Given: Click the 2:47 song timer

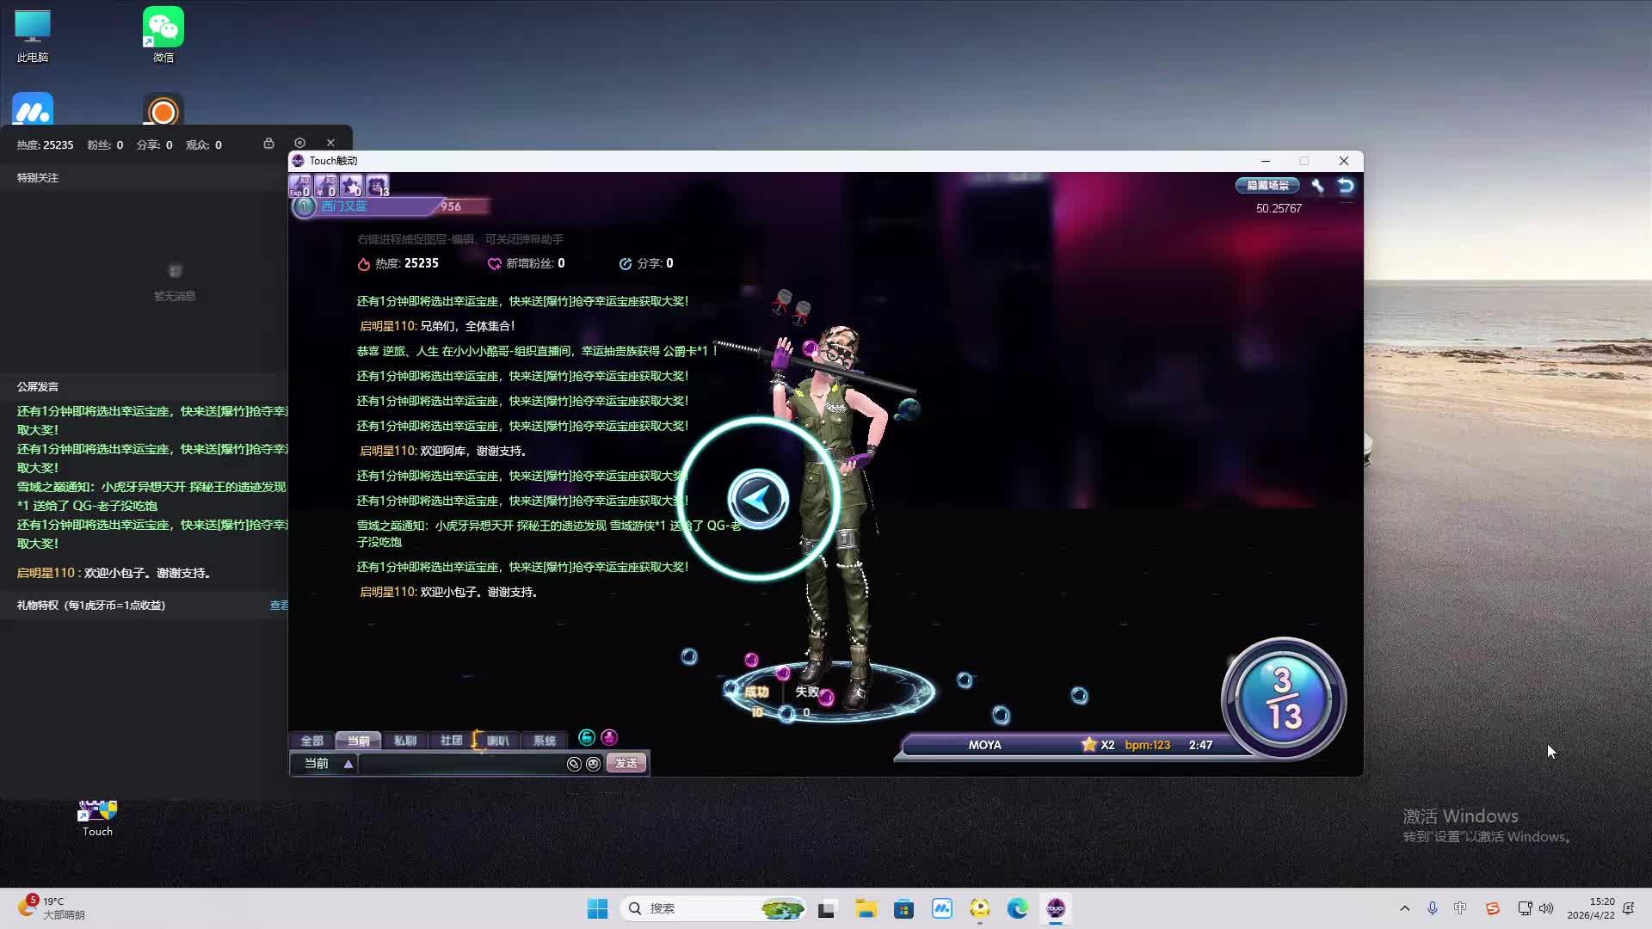Looking at the screenshot, I should (1200, 745).
